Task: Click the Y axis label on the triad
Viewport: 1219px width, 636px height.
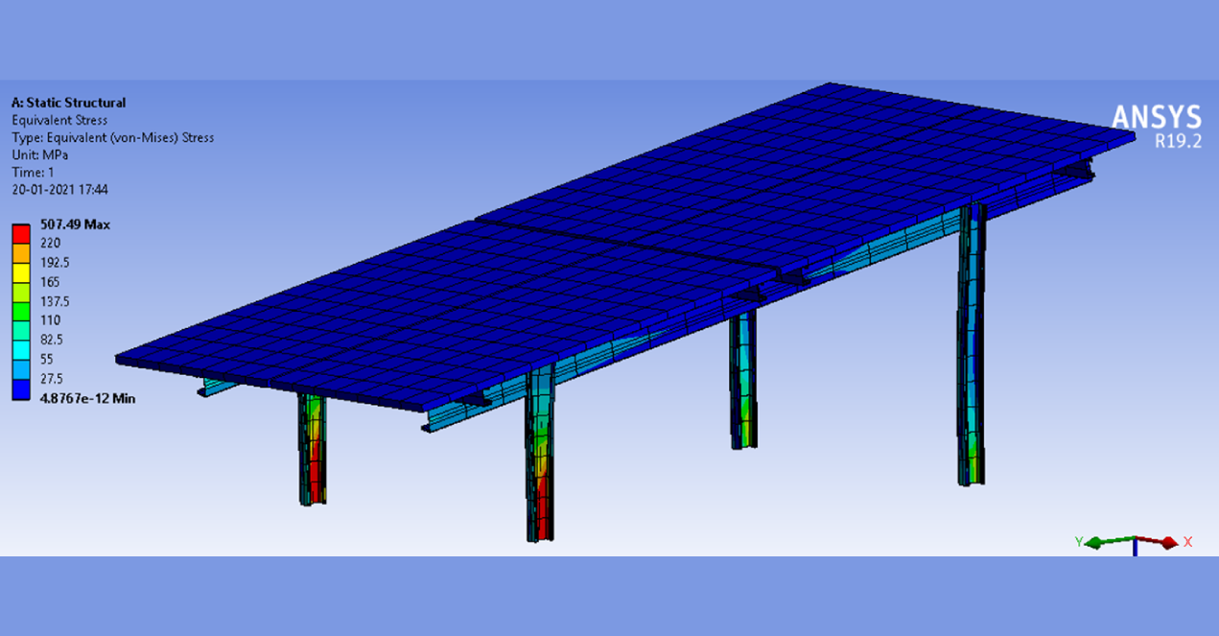Action: tap(1079, 542)
